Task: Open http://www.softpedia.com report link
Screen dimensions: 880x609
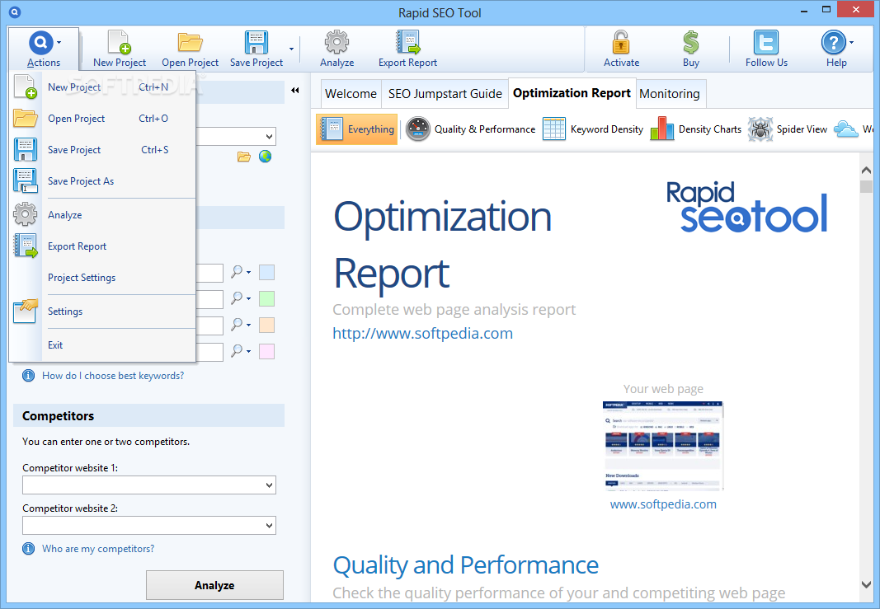Action: [x=422, y=333]
